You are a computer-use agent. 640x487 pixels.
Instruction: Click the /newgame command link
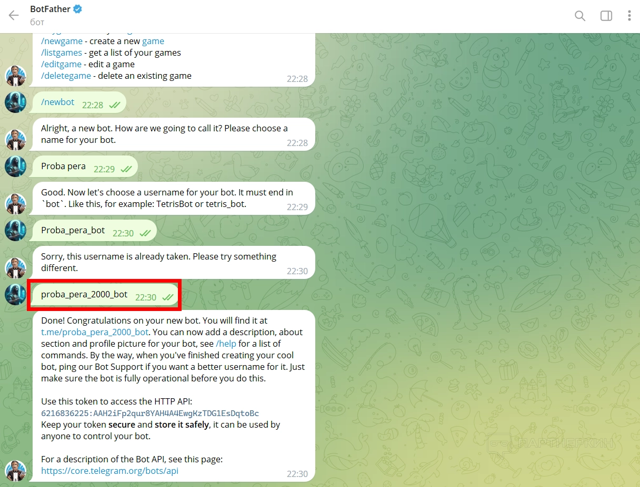coord(61,41)
